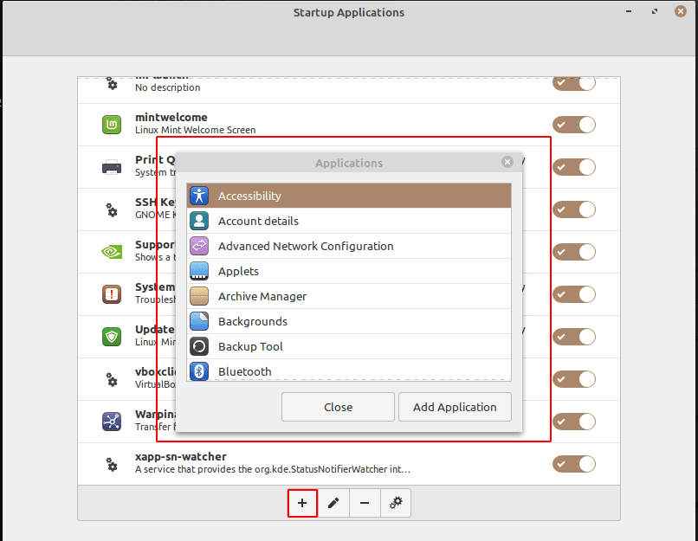This screenshot has height=541, width=698.
Task: Click the Warpinator icon
Action: tap(112, 422)
